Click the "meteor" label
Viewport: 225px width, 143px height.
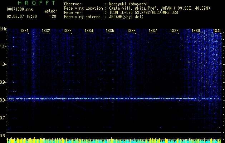[x=51, y=11]
